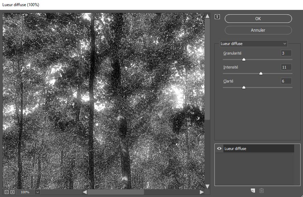Click Annuler to cancel the filter
303x197 pixels.
coord(258,30)
